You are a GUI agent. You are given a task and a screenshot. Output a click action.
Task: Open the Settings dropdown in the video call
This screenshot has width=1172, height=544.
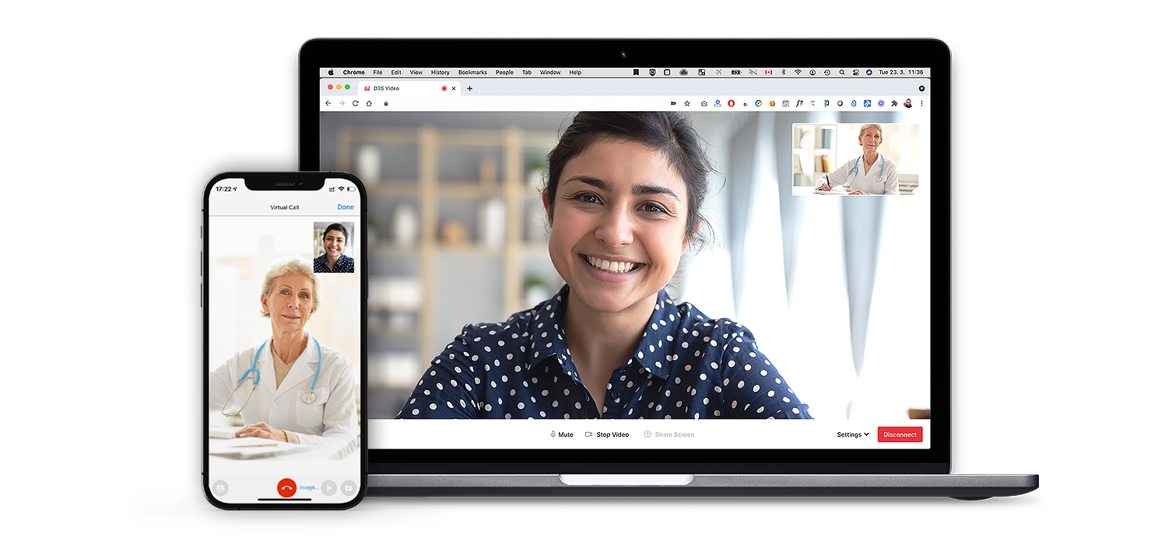point(851,434)
